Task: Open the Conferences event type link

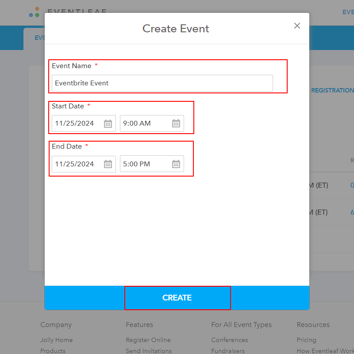Action: point(229,340)
